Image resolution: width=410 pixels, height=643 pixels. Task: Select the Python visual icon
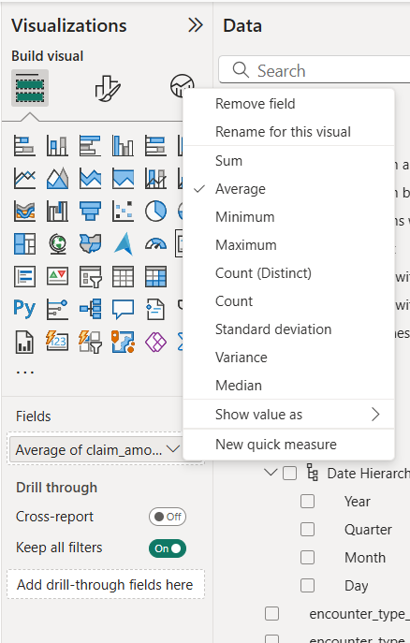[x=24, y=309]
